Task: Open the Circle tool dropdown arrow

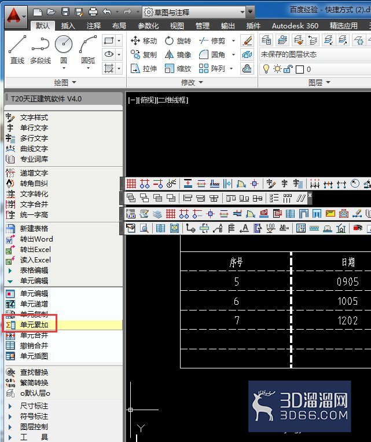Action: click(64, 68)
